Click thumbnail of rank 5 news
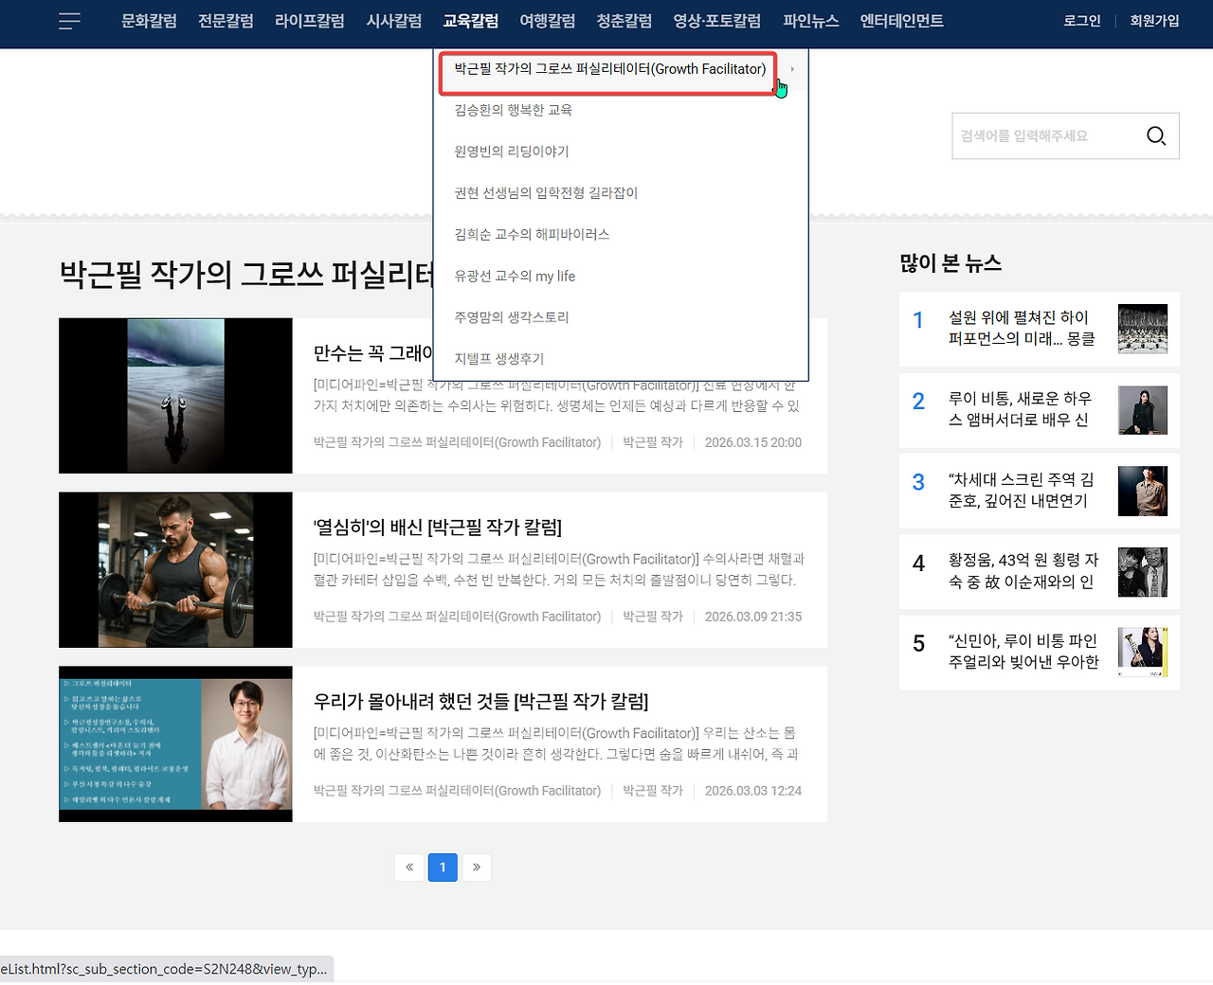Image resolution: width=1213 pixels, height=985 pixels. tap(1143, 652)
